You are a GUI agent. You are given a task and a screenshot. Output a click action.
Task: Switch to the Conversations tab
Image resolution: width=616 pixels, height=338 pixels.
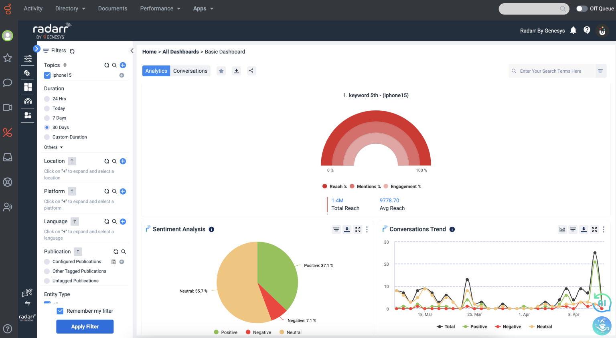tap(190, 71)
